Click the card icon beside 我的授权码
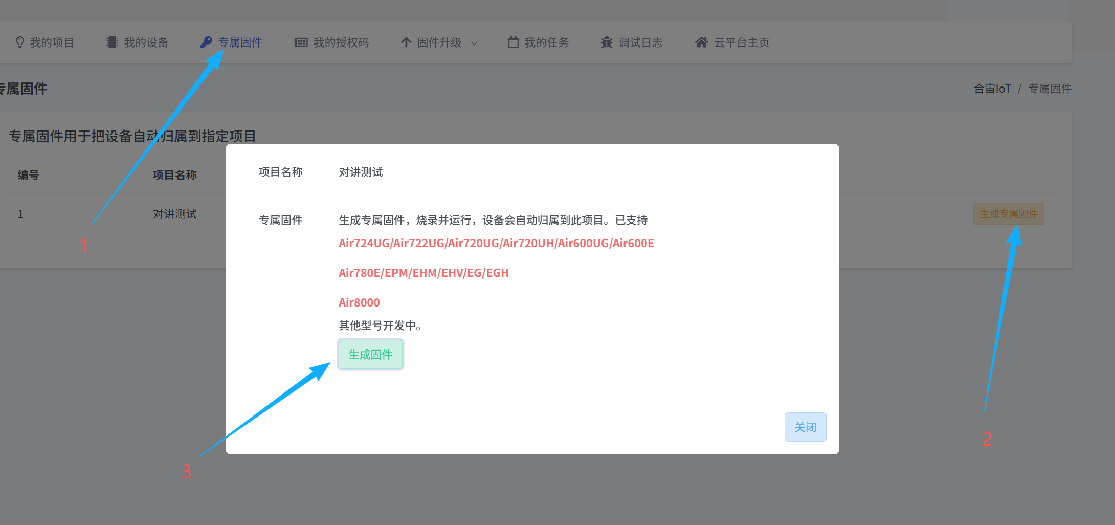1115x525 pixels. [301, 42]
